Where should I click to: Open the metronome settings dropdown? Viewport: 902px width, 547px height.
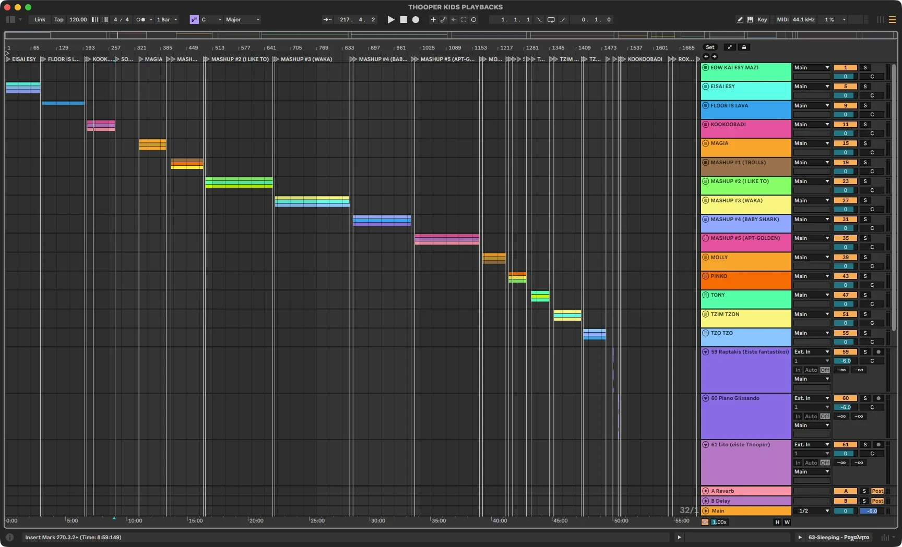click(x=151, y=20)
